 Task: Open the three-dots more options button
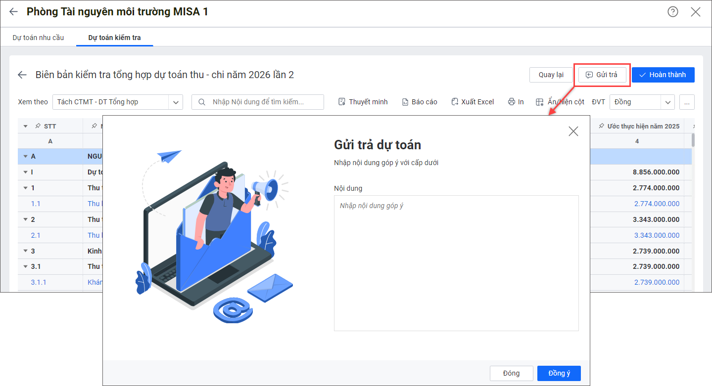point(687,102)
